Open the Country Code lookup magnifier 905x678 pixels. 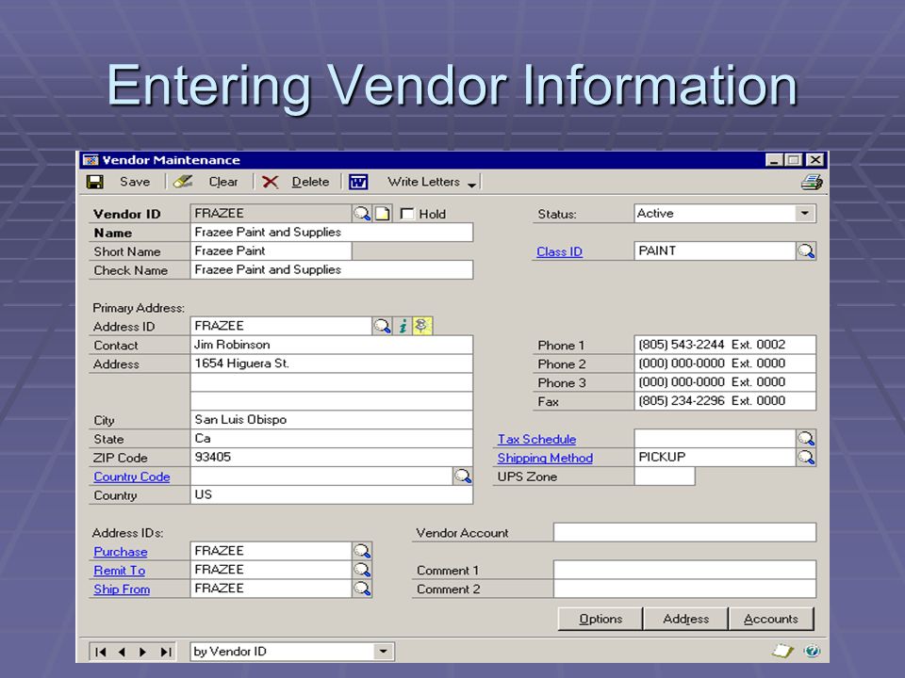[462, 476]
